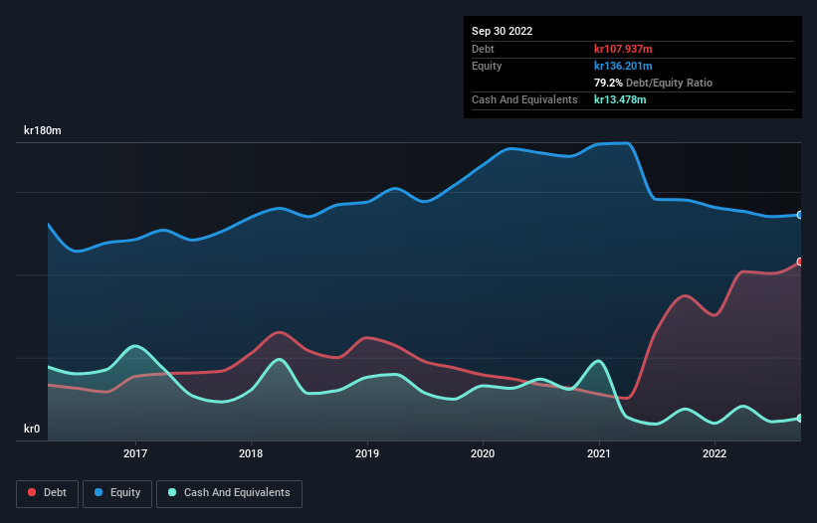Click the Debt label in tooltip

(x=483, y=49)
